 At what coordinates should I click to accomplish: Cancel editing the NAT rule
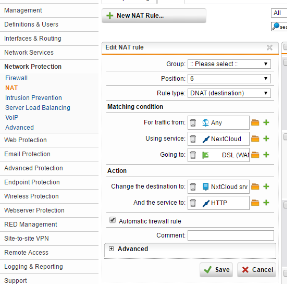coord(256,270)
